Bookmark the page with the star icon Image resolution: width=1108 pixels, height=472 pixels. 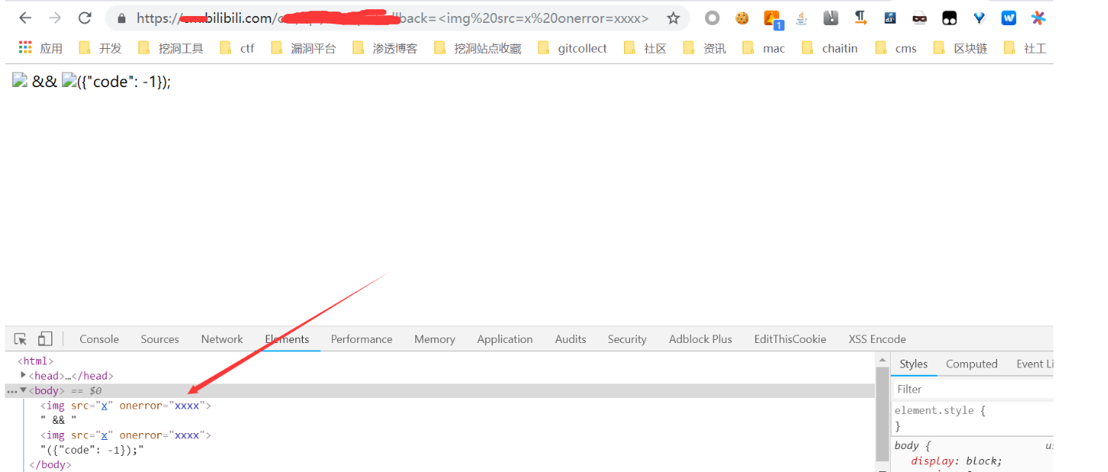click(673, 18)
